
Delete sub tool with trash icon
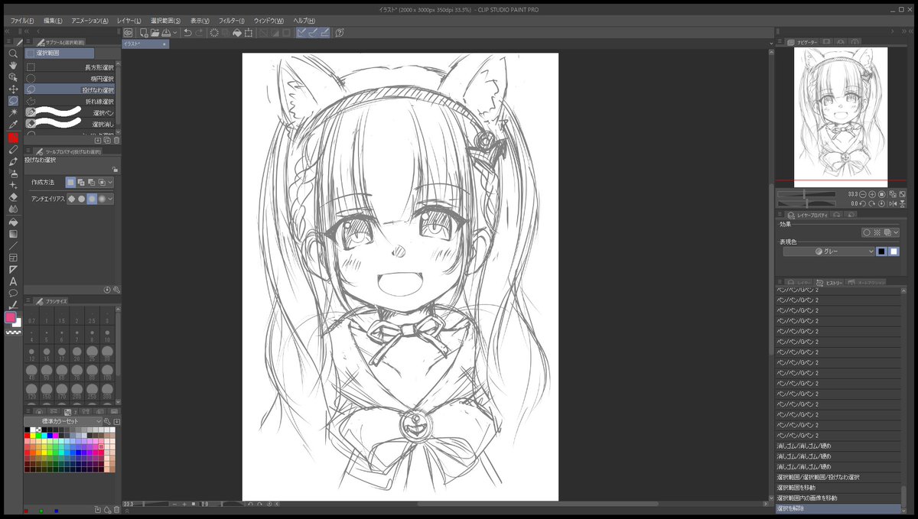coord(116,141)
